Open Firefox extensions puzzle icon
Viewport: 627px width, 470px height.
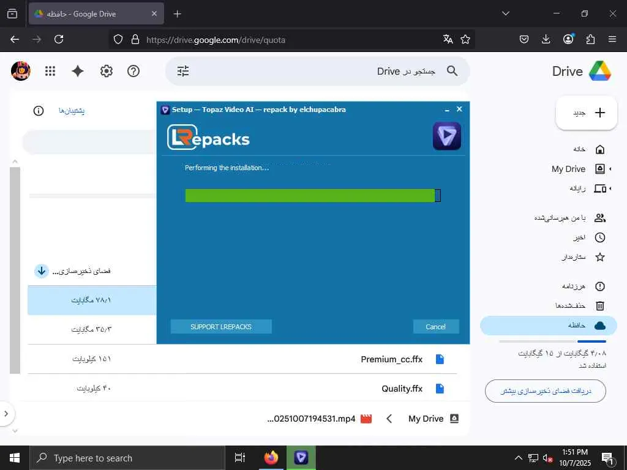click(x=590, y=39)
